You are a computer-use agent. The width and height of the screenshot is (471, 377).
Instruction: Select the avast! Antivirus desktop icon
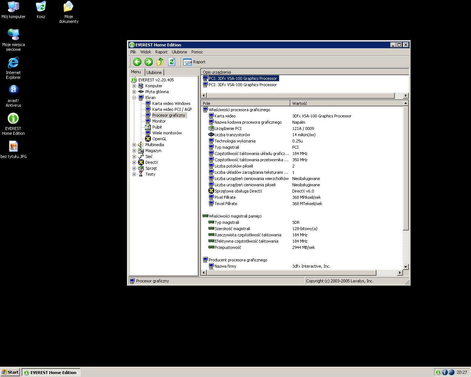pyautogui.click(x=13, y=96)
